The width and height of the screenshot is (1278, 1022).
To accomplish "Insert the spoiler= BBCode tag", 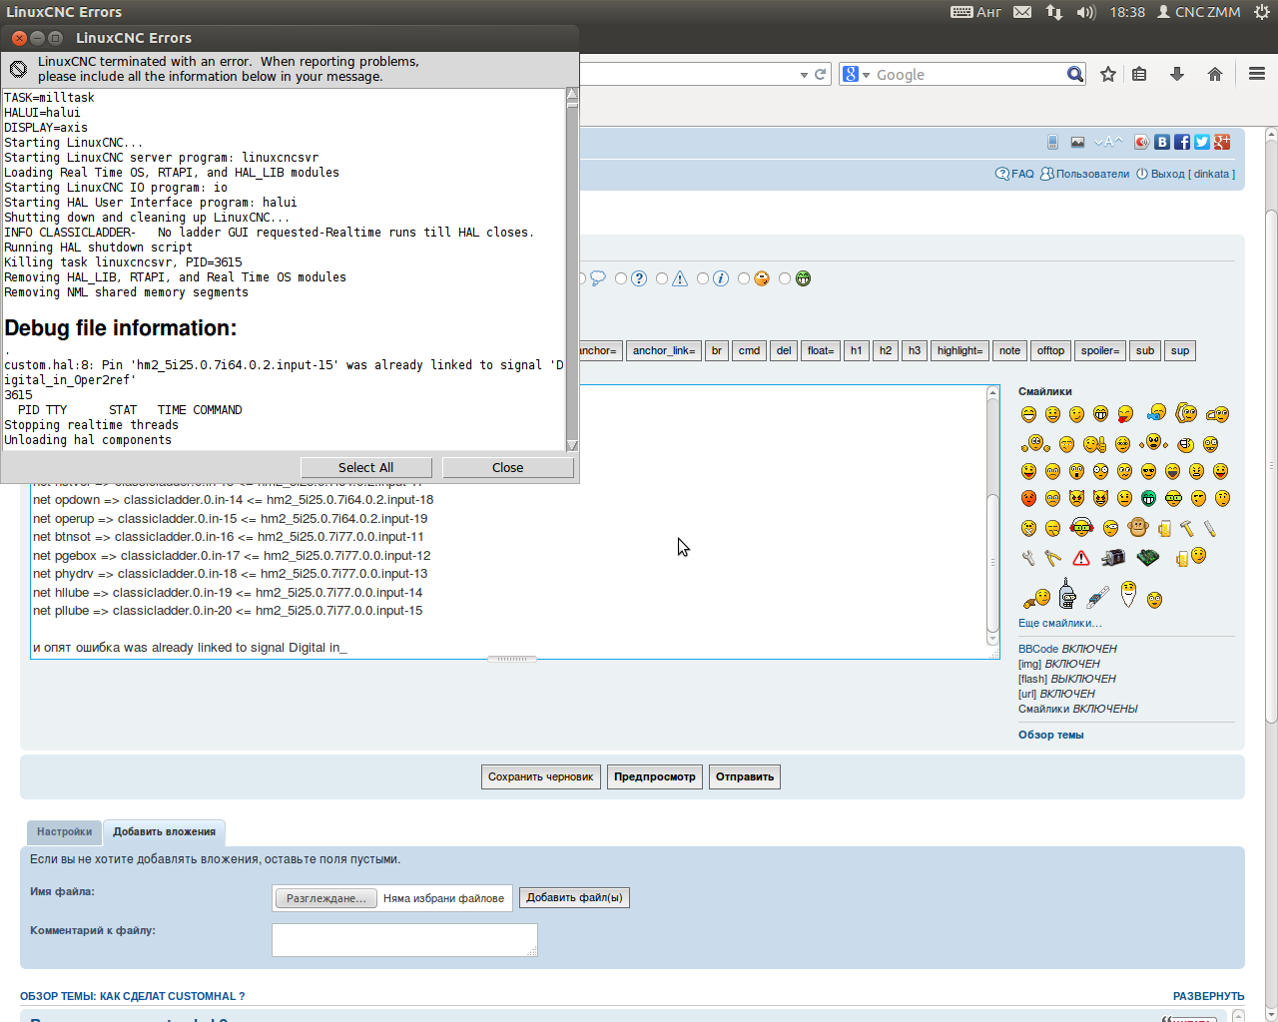I will [x=1100, y=350].
